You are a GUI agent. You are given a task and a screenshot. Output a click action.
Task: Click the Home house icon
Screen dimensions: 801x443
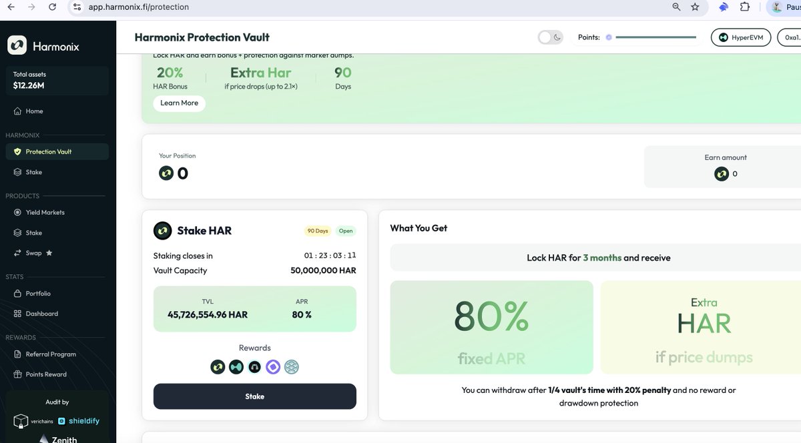pyautogui.click(x=18, y=111)
